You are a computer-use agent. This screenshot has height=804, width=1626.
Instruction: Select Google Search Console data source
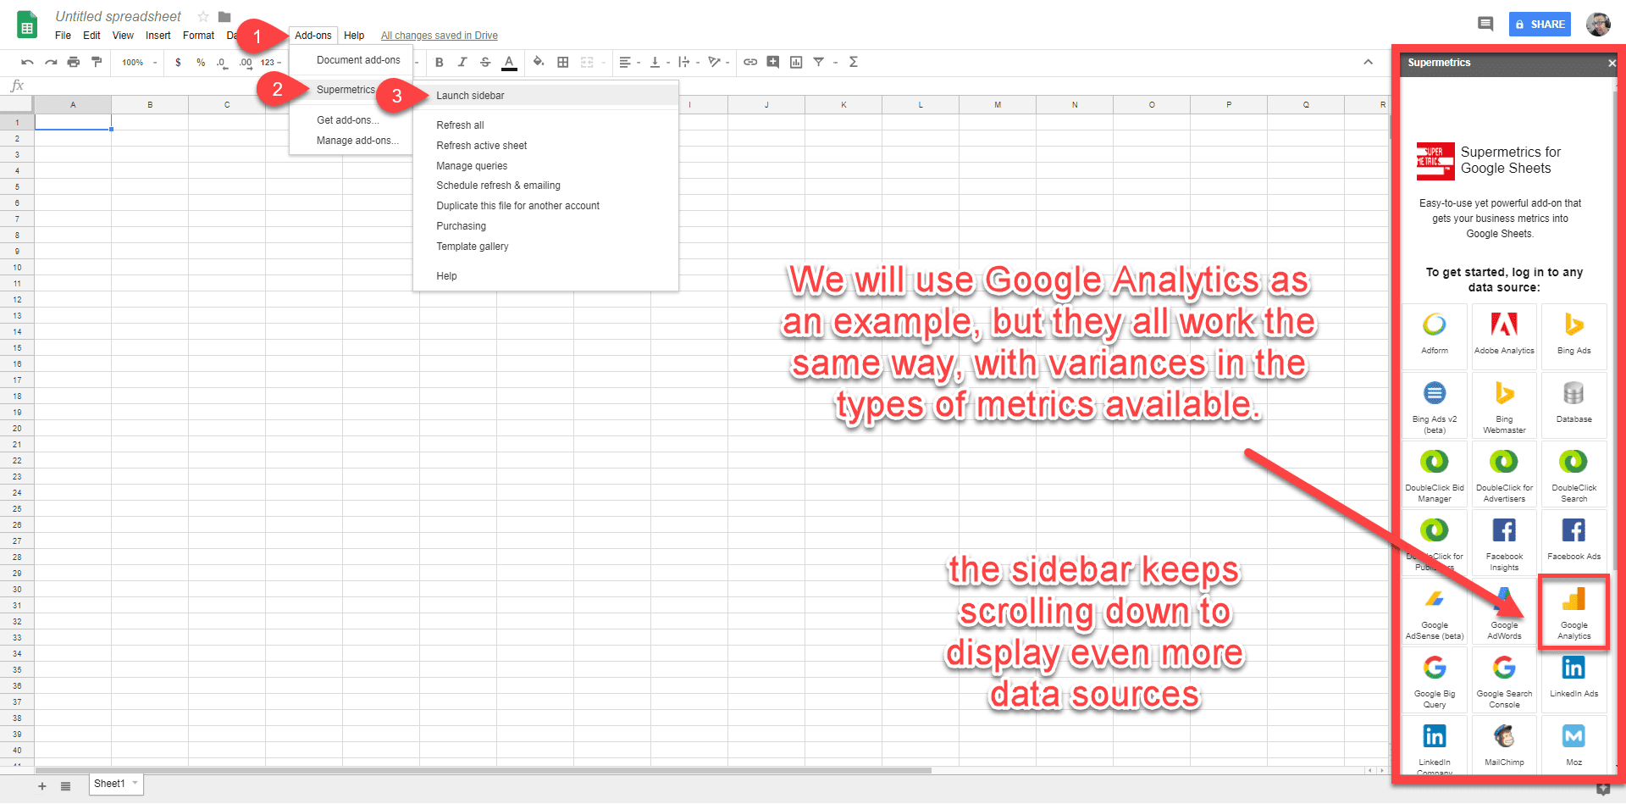tap(1504, 679)
